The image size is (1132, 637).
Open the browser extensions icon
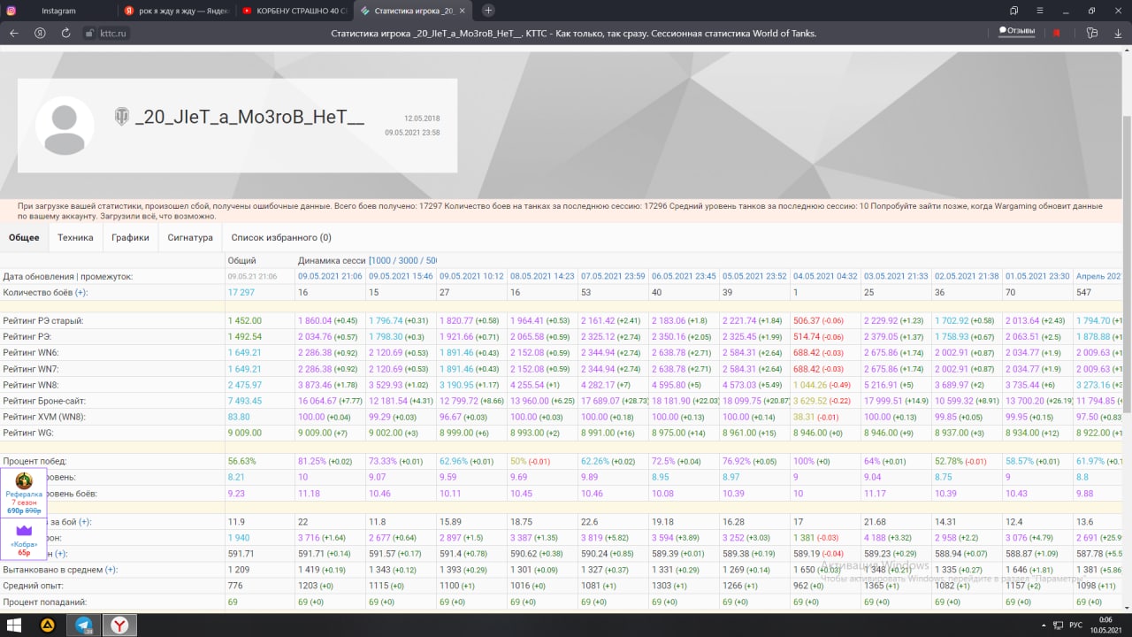1092,33
